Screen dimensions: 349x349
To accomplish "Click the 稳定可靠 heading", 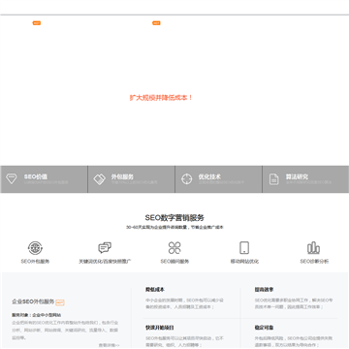I will point(264,328).
